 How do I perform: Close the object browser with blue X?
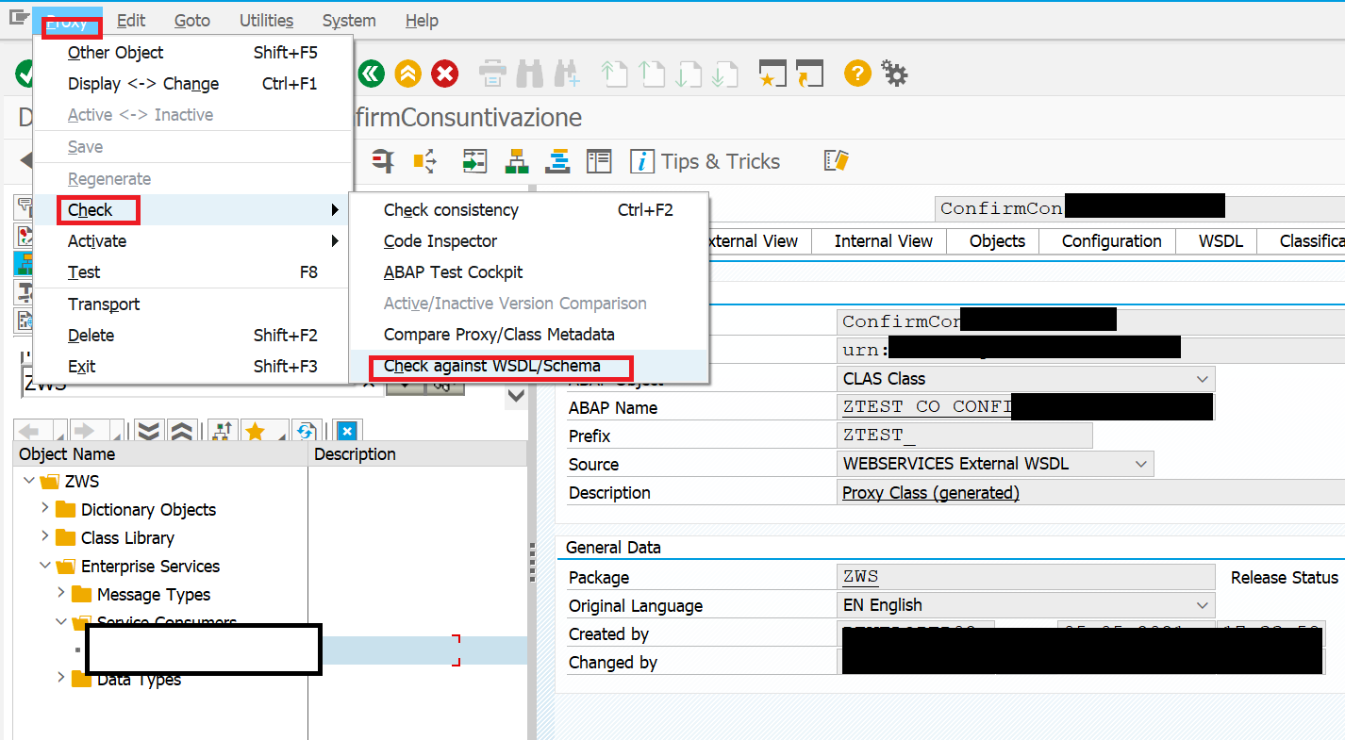tap(346, 432)
